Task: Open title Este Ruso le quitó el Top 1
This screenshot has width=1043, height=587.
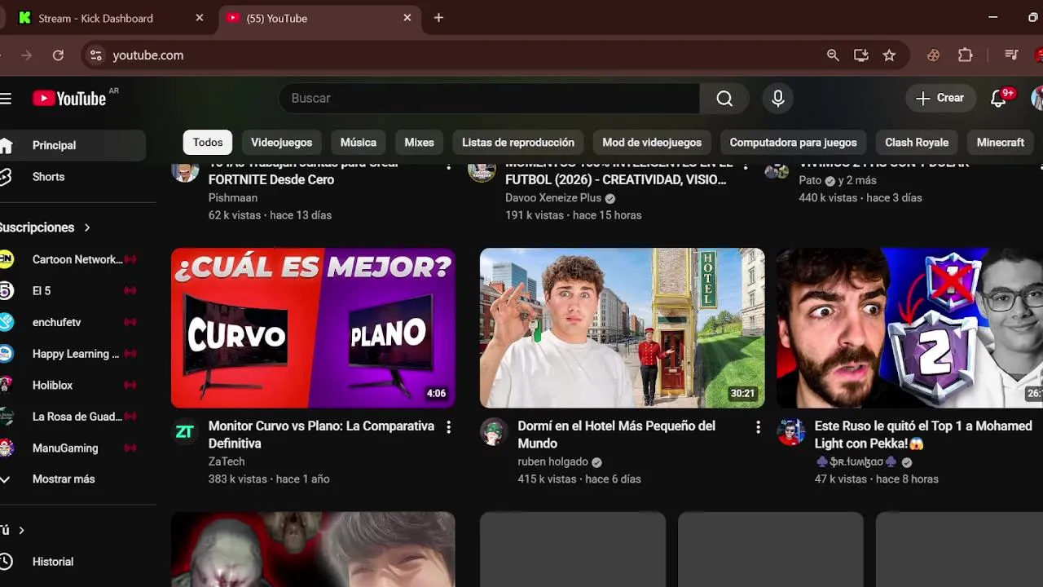Action: pyautogui.click(x=923, y=435)
